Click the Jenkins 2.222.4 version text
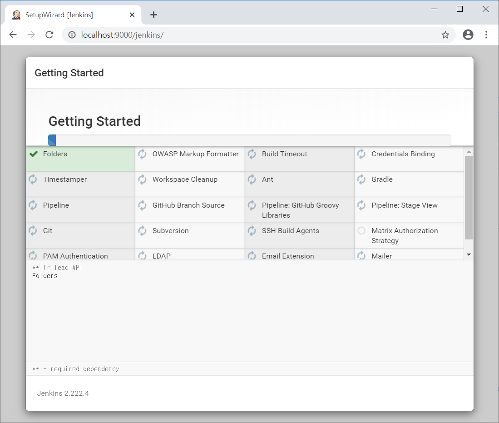The image size is (499, 423). coord(63,393)
